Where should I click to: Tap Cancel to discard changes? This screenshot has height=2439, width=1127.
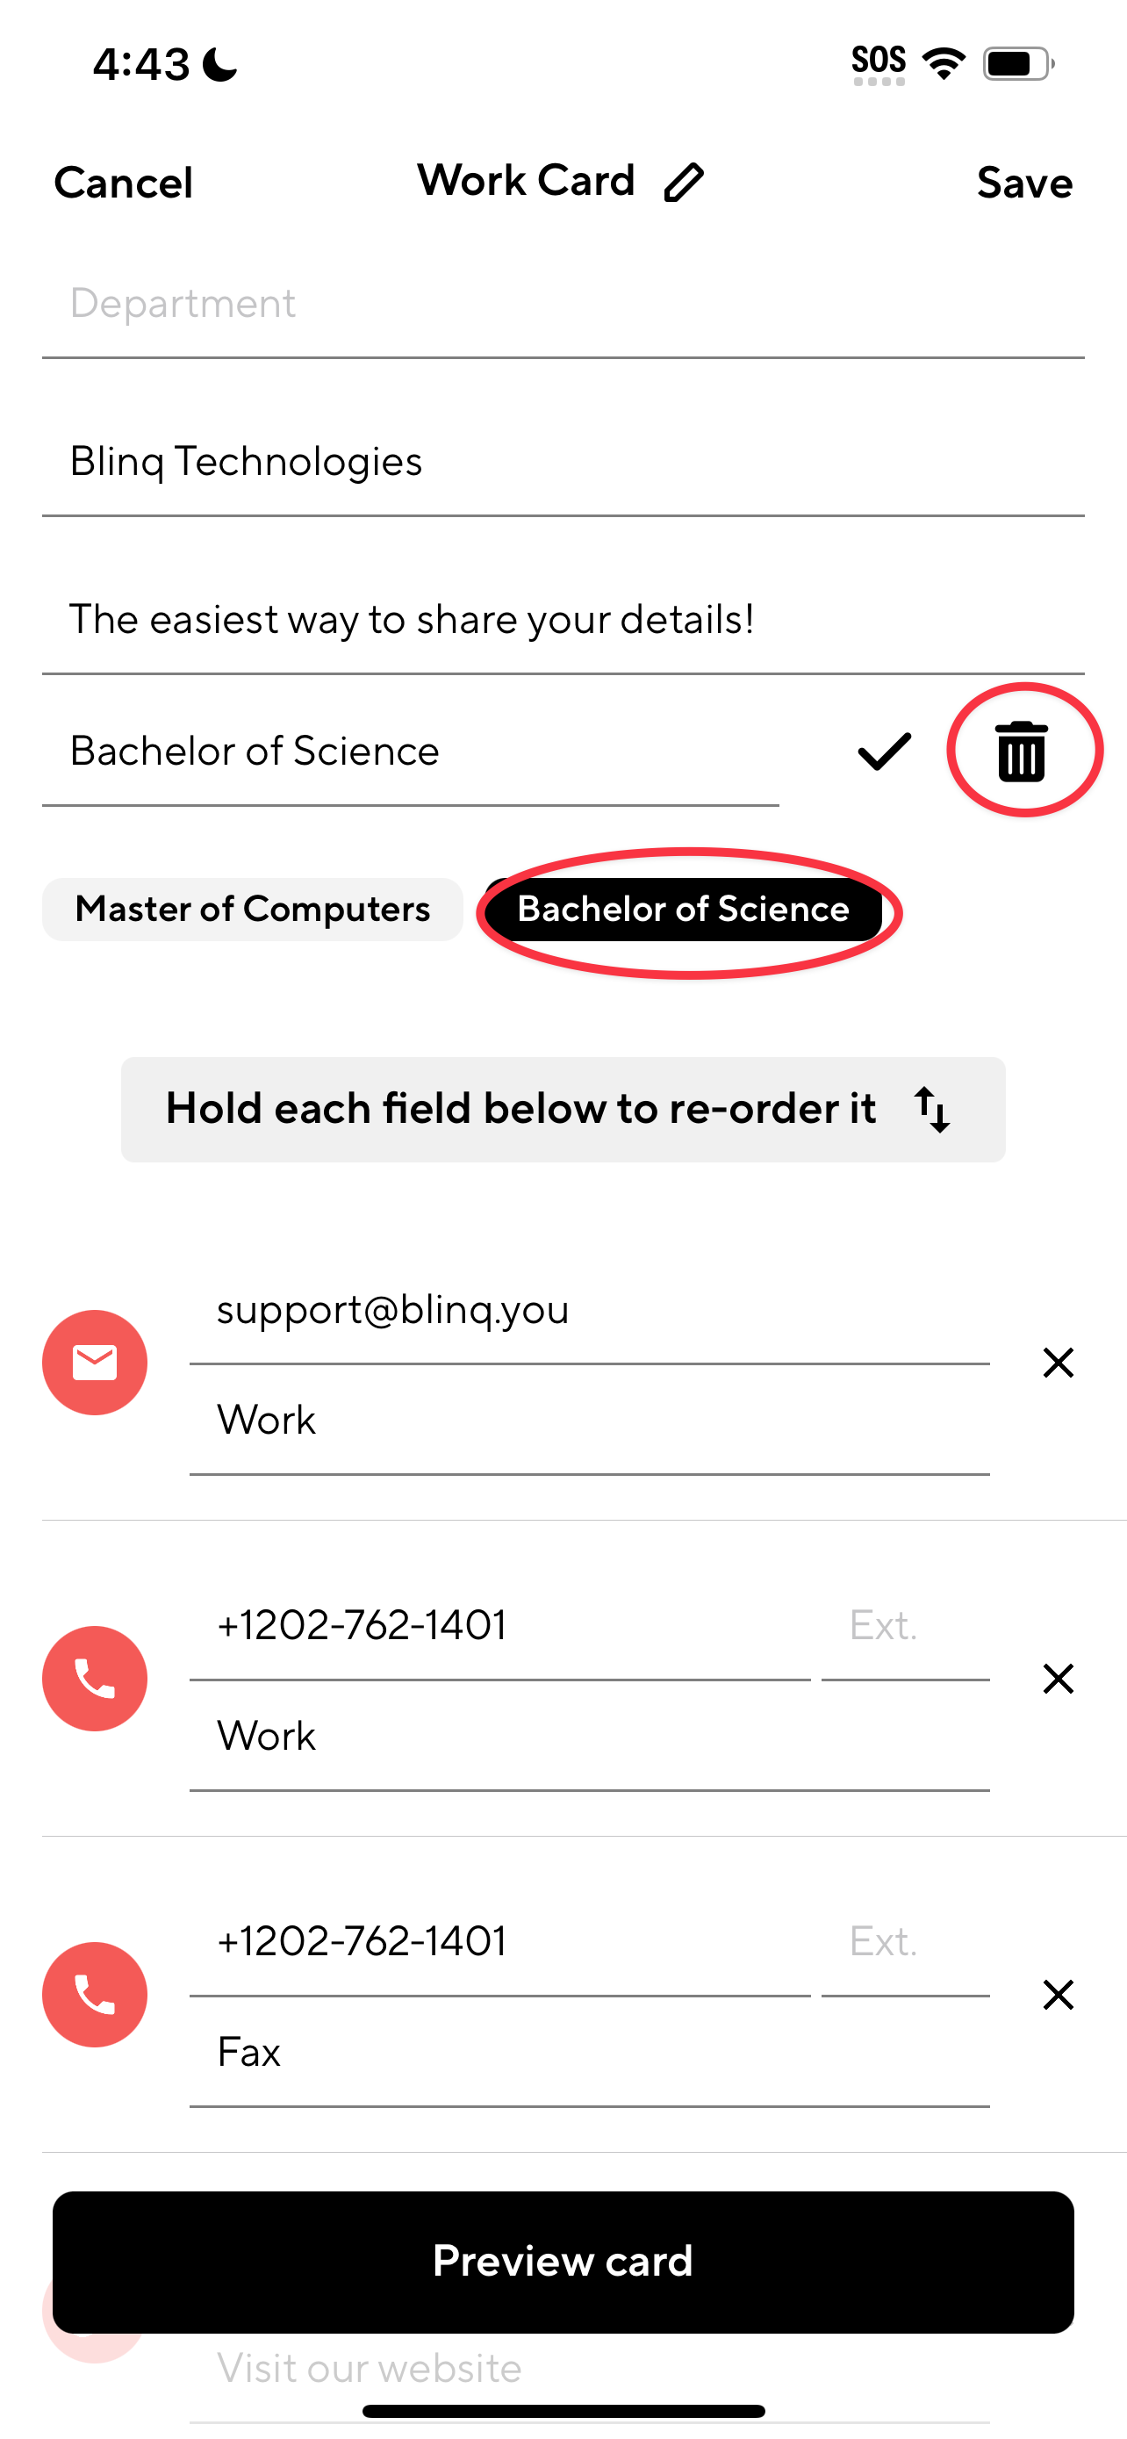(x=123, y=183)
